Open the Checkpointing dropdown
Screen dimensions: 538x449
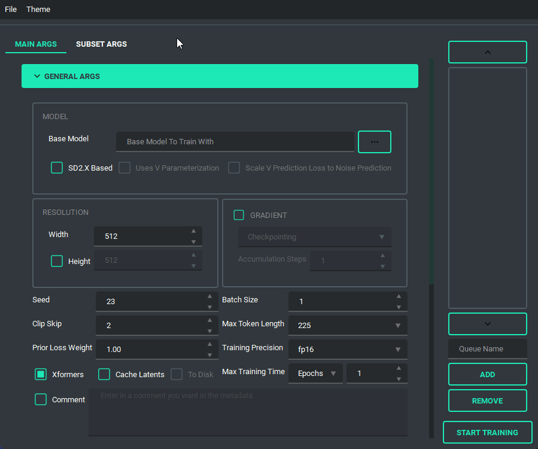tap(315, 237)
